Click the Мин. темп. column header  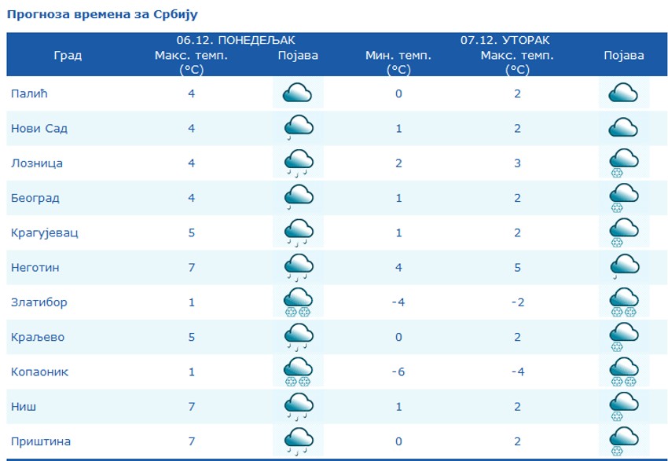(398, 55)
